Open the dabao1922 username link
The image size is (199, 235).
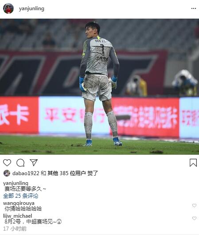coord(26,173)
